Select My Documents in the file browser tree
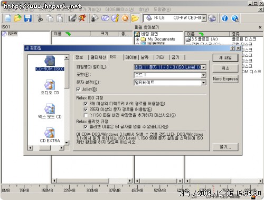 pos(161,39)
